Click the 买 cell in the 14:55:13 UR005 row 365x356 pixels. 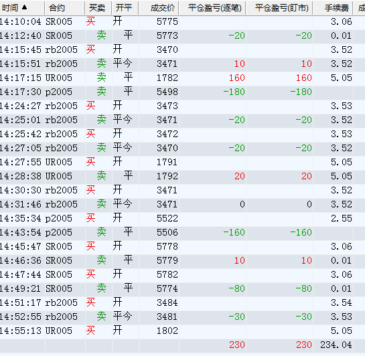(91, 331)
